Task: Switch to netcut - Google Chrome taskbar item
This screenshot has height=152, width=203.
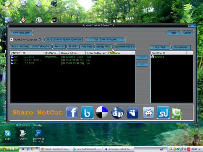Action: 55,149
